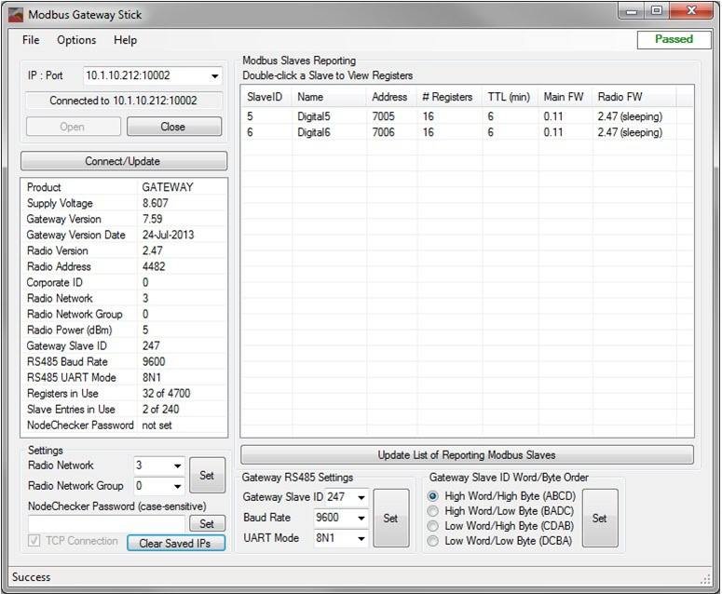Open the UART Mode dropdown
Screen dimensions: 722x594
361,538
